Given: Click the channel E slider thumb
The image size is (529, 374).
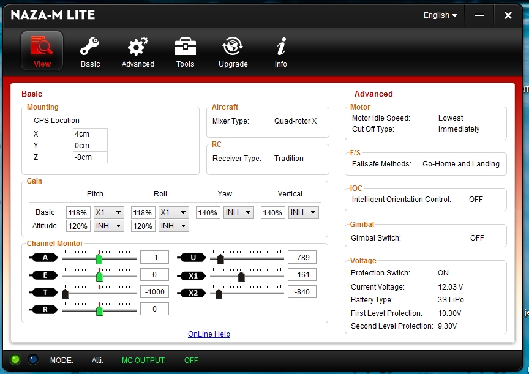Looking at the screenshot, I should point(100,276).
